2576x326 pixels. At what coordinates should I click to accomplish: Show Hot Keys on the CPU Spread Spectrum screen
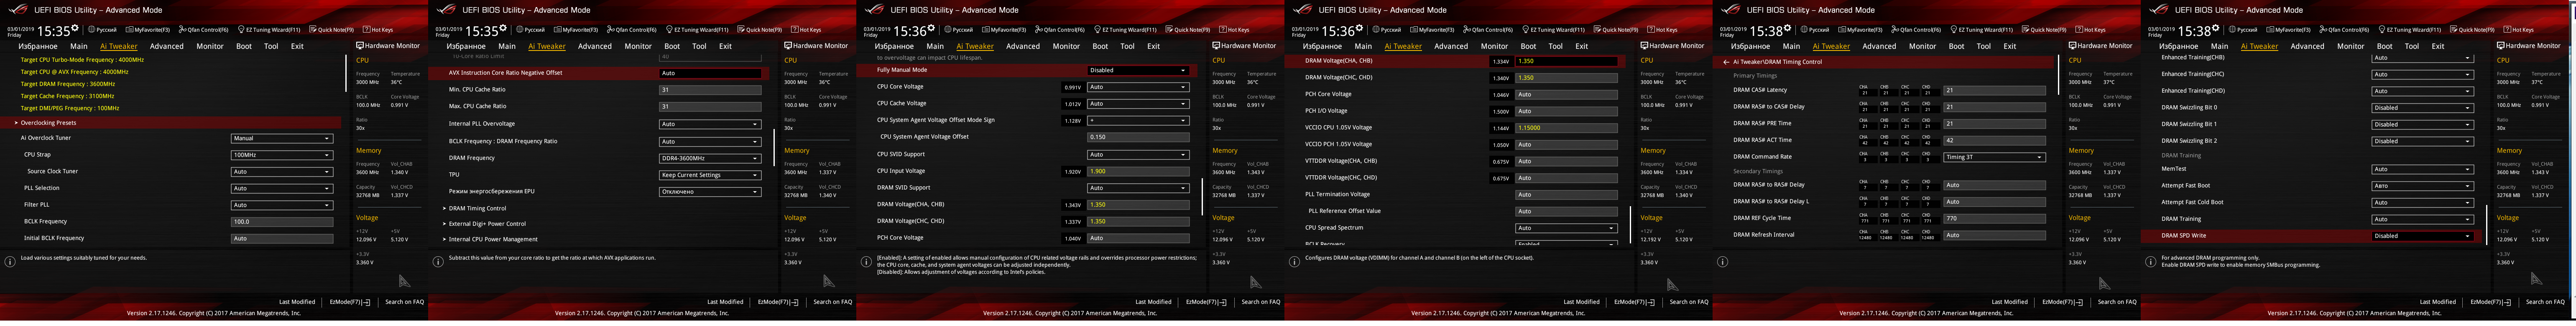1661,30
